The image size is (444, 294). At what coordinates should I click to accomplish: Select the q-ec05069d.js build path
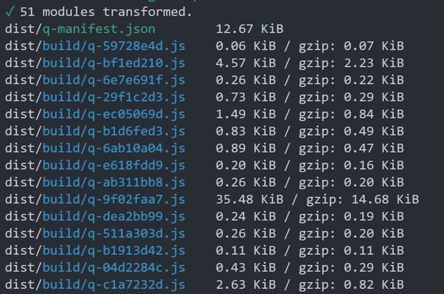[95, 114]
